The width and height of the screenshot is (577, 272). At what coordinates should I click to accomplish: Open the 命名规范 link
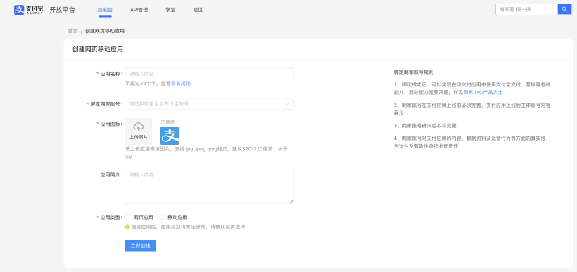[181, 84]
